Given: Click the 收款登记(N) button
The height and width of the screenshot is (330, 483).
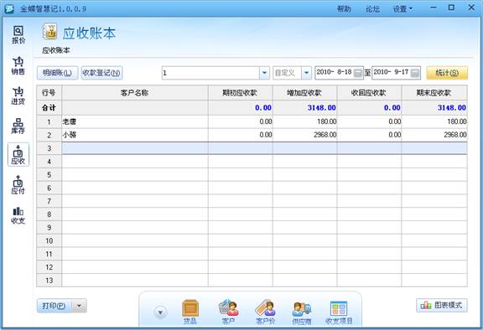Looking at the screenshot, I should (101, 73).
